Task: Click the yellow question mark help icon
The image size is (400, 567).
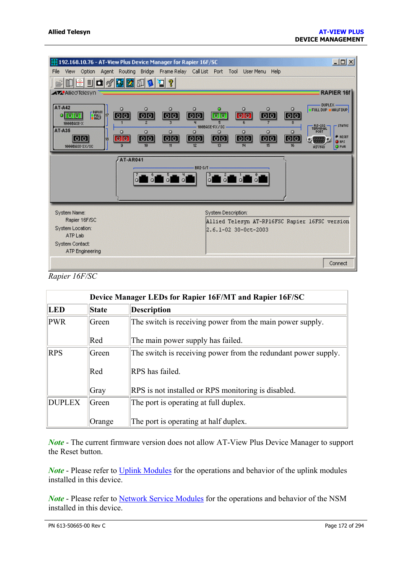Action: pyautogui.click(x=171, y=83)
